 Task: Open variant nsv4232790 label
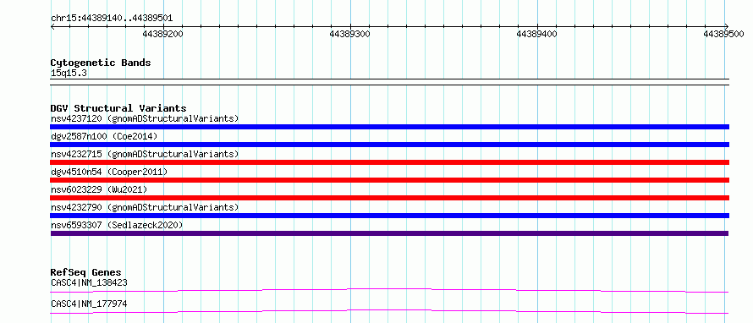(x=145, y=207)
